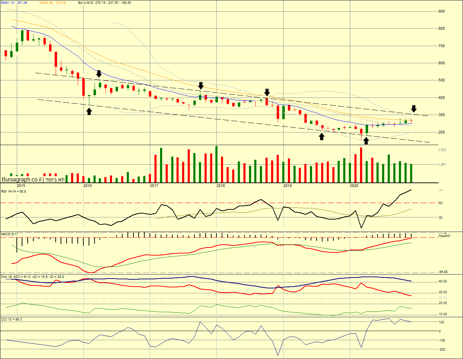Click the "macd=0" zero-line label
463x359 pixels.
coord(444,236)
